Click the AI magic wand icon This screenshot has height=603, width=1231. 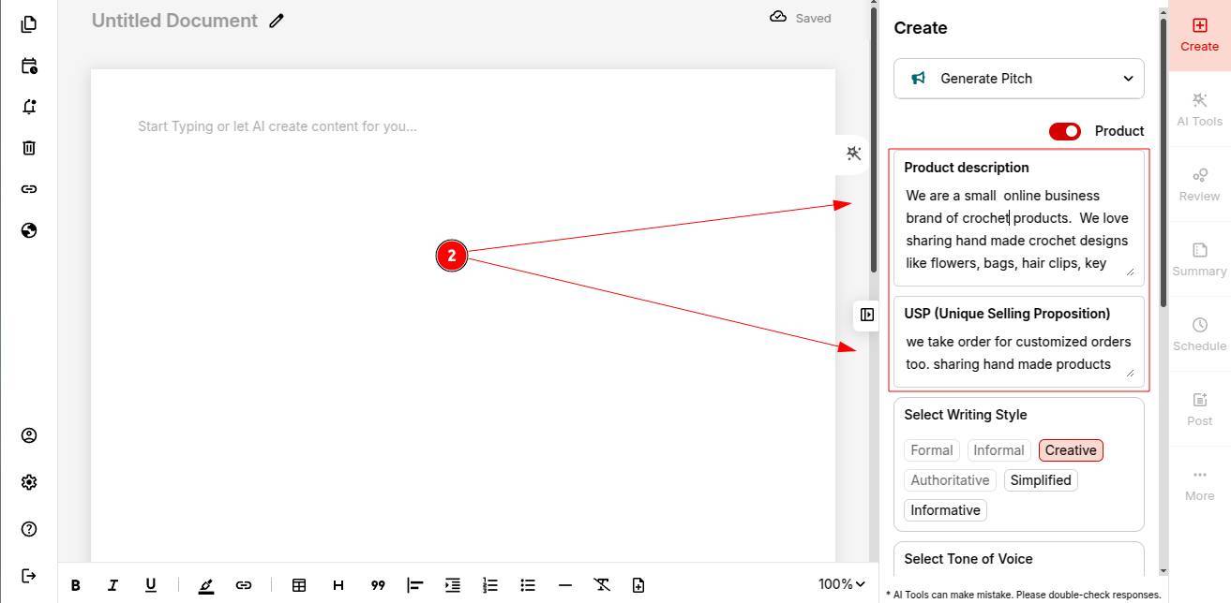pyautogui.click(x=853, y=154)
